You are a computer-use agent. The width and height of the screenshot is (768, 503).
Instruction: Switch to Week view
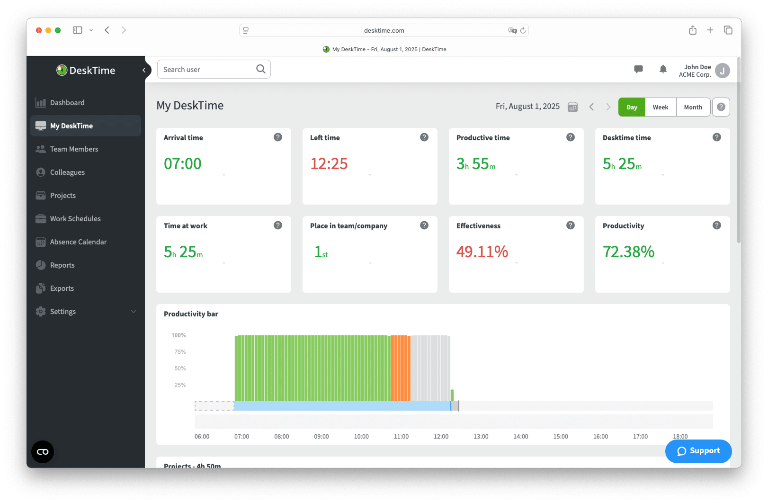click(661, 107)
